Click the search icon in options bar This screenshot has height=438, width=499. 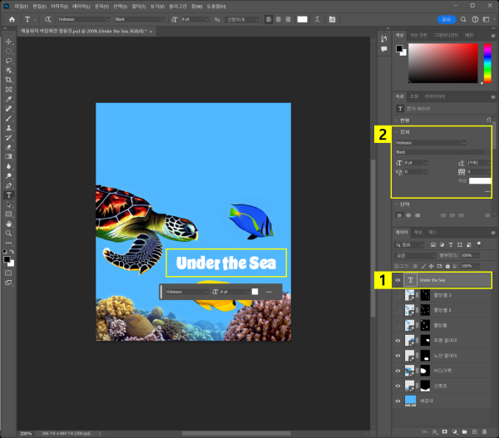pyautogui.click(x=464, y=18)
